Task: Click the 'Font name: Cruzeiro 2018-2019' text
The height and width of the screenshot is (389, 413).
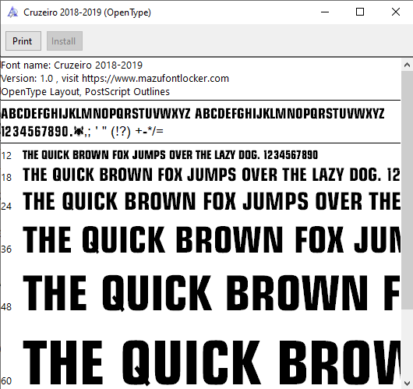Action: [72, 65]
